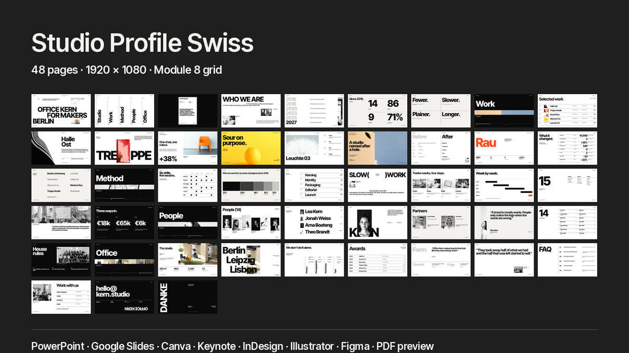Select the dark Method divider slide
Viewport: 629px width, 353px height.
coord(124,185)
